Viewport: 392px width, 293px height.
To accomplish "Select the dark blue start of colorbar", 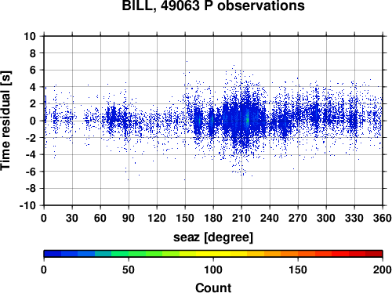I will point(53,254).
